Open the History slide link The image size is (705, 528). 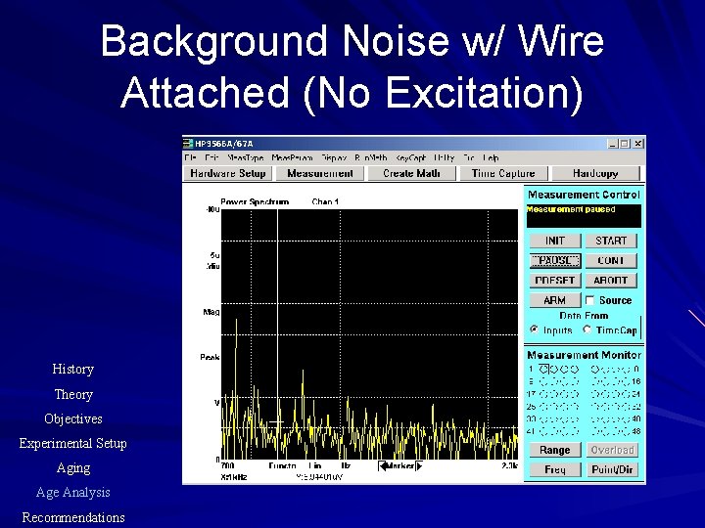tap(72, 369)
